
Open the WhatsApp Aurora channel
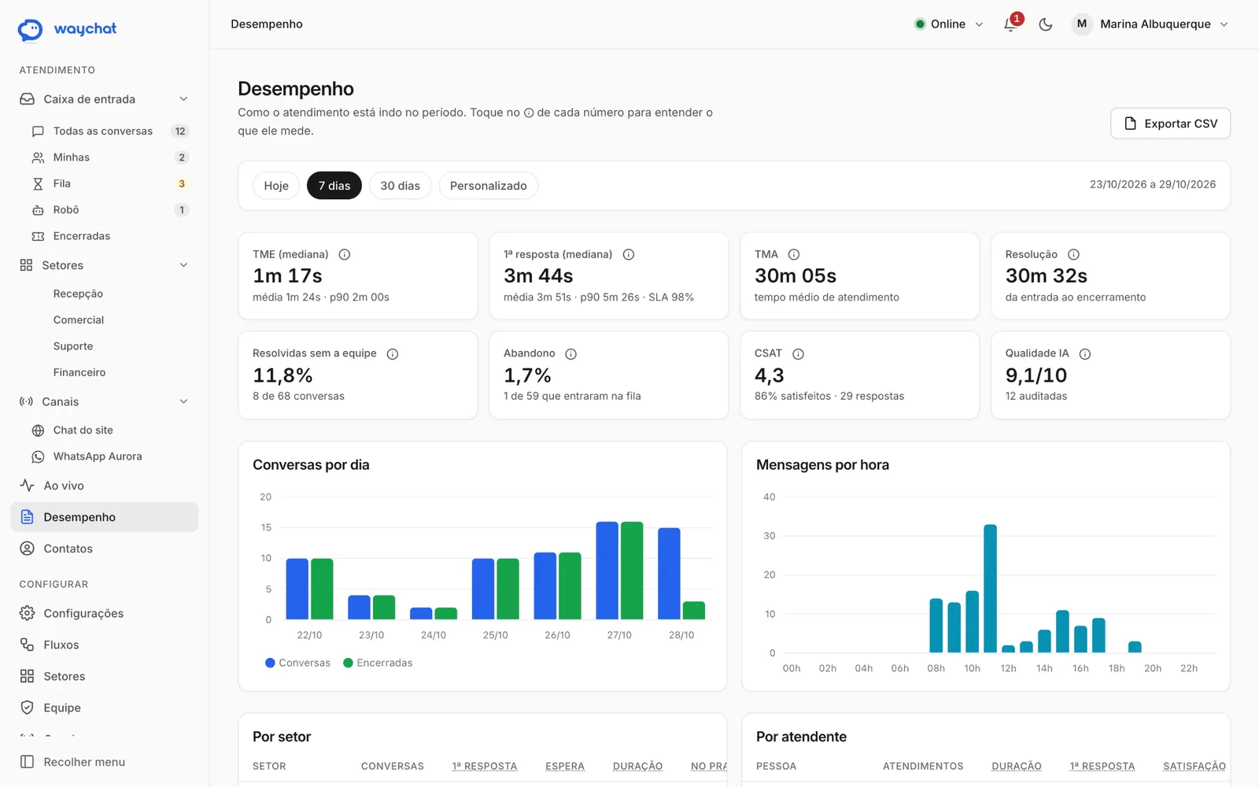tap(110, 456)
